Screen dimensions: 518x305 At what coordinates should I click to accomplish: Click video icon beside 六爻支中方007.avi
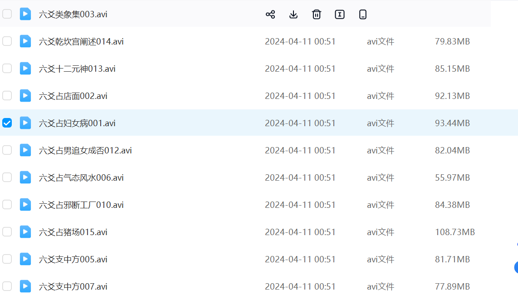click(x=25, y=286)
